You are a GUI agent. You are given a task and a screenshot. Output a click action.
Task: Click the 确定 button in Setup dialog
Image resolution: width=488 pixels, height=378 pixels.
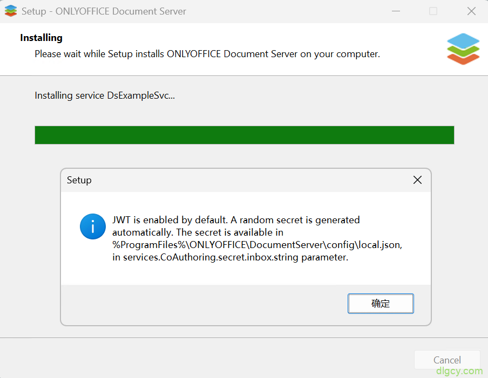381,304
